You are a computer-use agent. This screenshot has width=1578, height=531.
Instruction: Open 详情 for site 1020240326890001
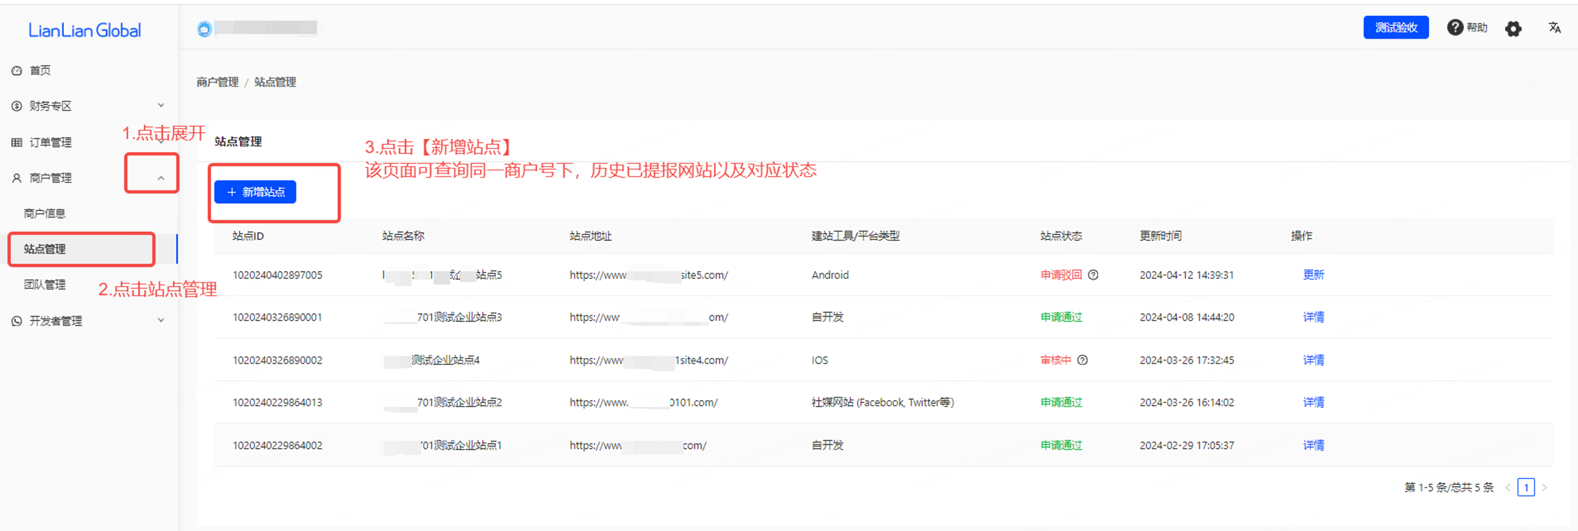pos(1313,317)
